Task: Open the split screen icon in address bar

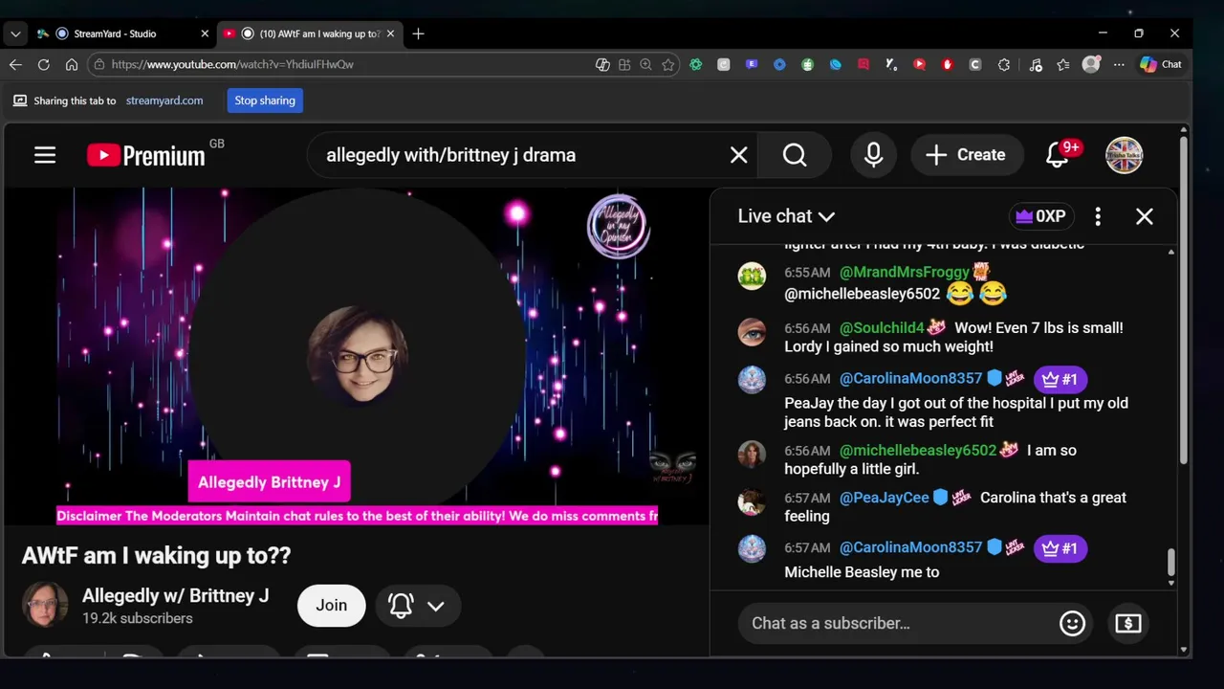Action: point(624,64)
